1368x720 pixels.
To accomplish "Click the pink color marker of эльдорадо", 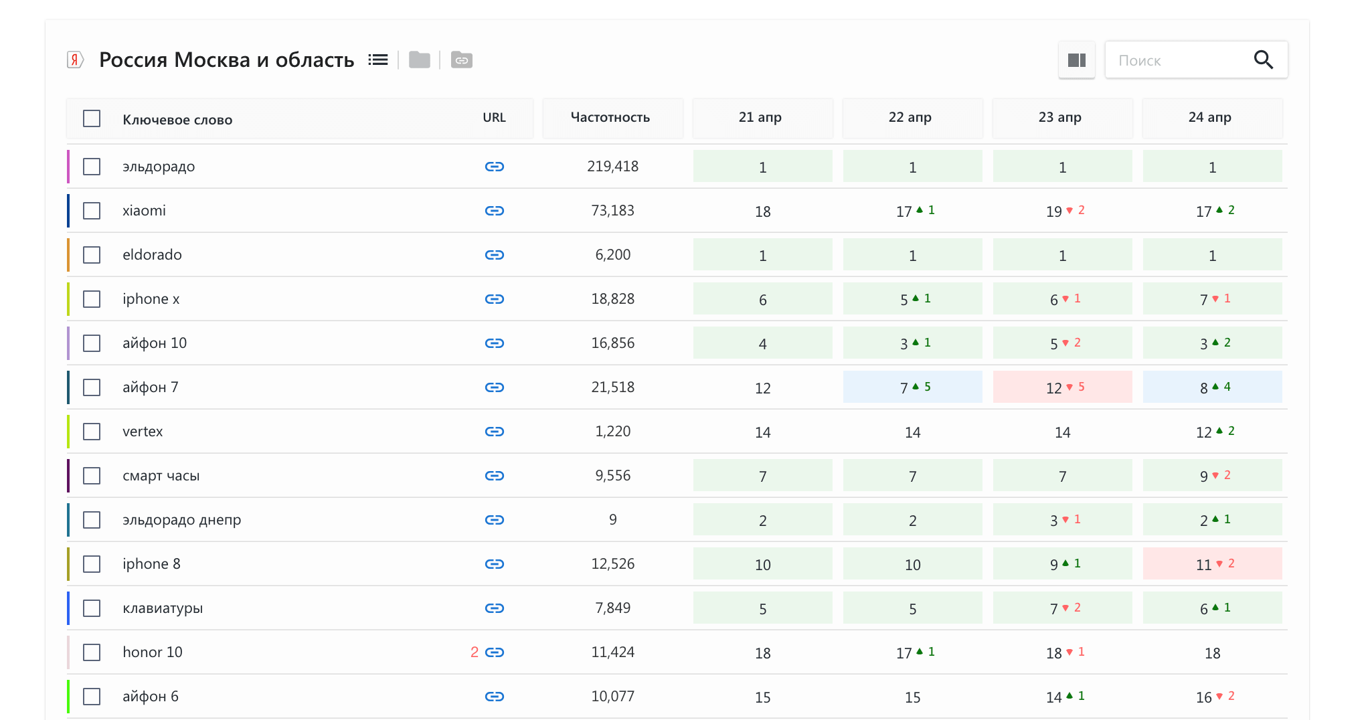I will tap(68, 167).
